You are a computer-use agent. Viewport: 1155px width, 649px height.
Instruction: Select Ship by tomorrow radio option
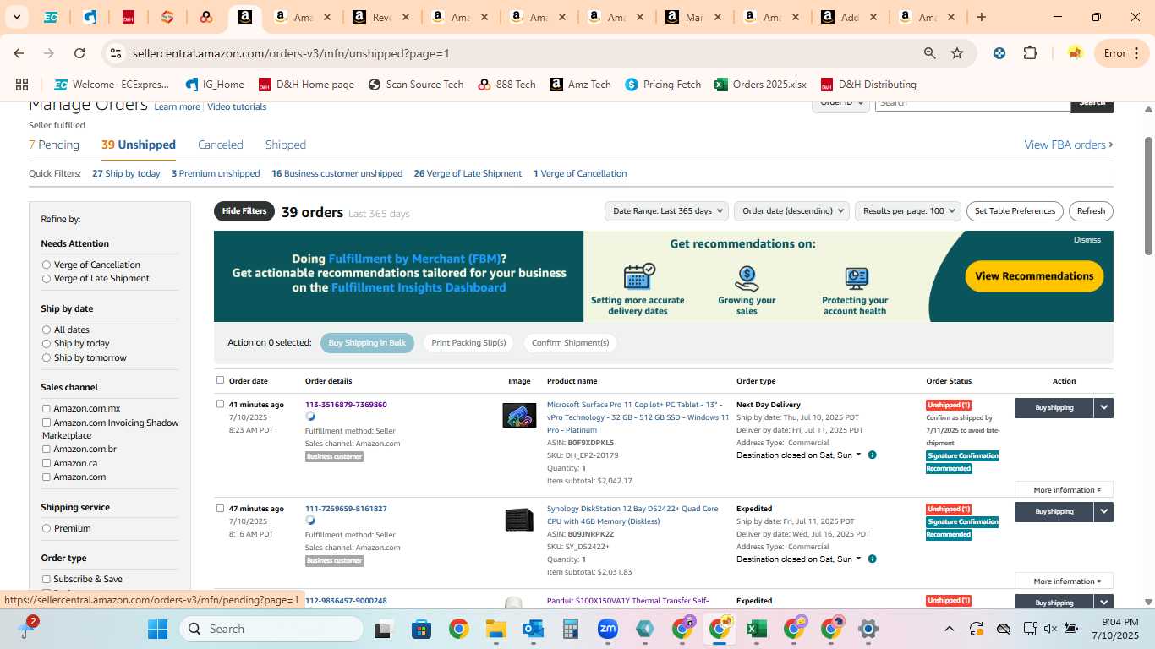(x=47, y=357)
